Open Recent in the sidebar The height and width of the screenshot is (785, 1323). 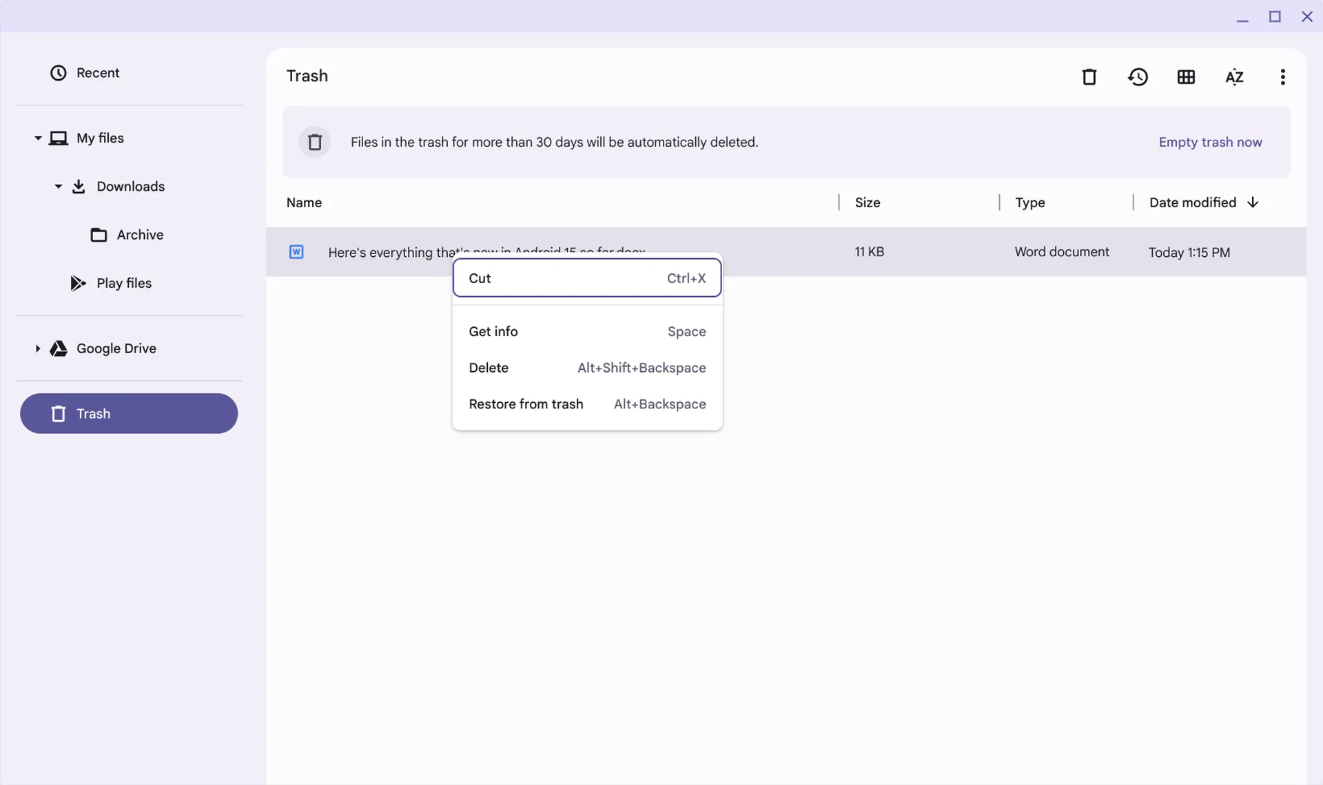click(x=129, y=73)
